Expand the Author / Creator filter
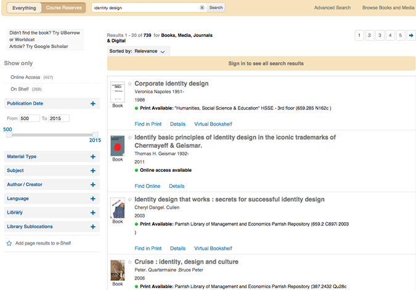 pyautogui.click(x=92, y=185)
